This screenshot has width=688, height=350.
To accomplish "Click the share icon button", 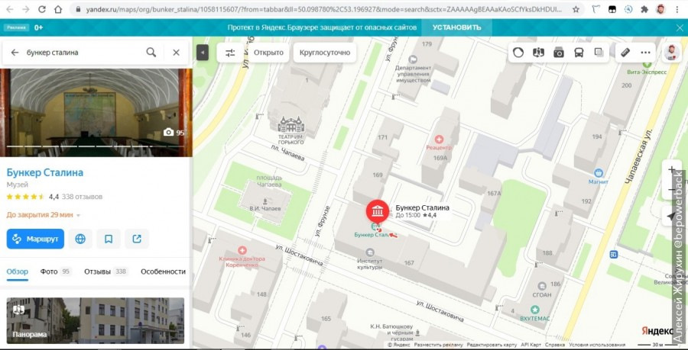I will pos(137,239).
